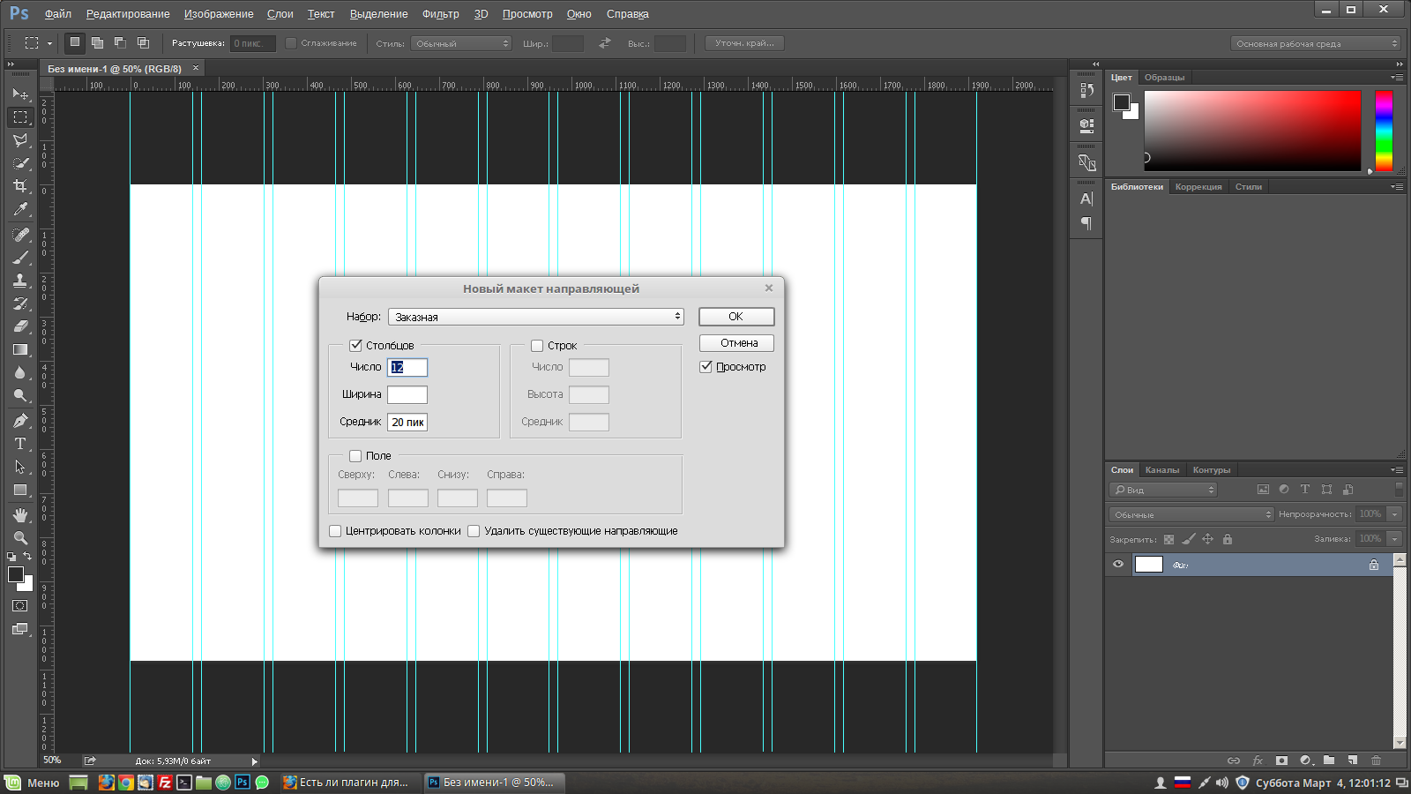The width and height of the screenshot is (1411, 794).
Task: Select the History Brush tool
Action: [20, 303]
